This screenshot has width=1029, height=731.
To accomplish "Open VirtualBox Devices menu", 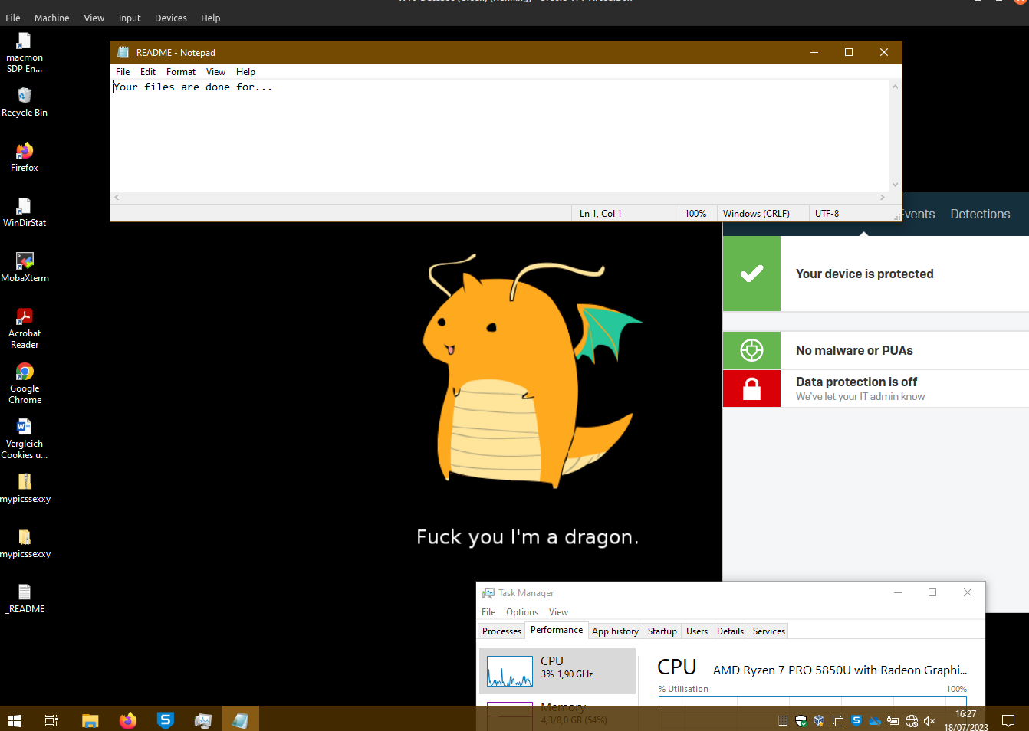I will click(171, 18).
